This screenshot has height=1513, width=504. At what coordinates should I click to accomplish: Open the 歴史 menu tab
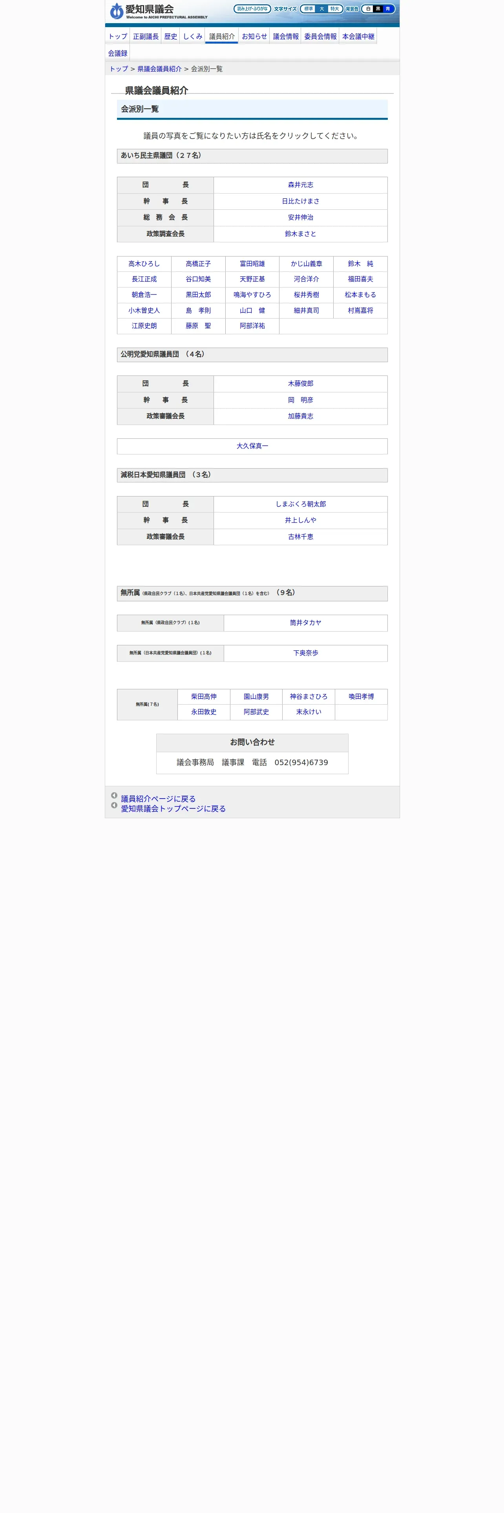pyautogui.click(x=171, y=37)
